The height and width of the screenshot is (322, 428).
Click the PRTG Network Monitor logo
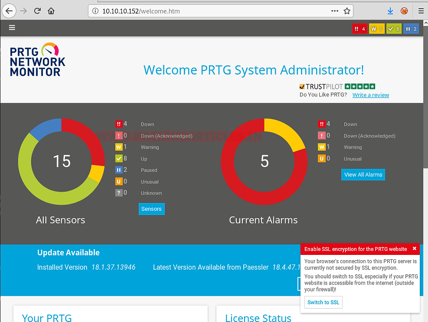tap(38, 59)
